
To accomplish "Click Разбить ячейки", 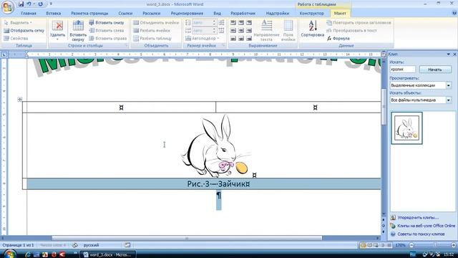I will tap(152, 30).
